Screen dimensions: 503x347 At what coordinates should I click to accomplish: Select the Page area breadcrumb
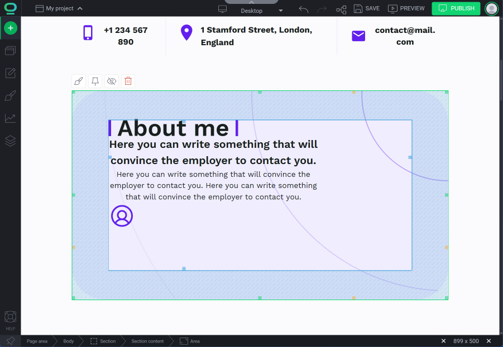(x=37, y=341)
